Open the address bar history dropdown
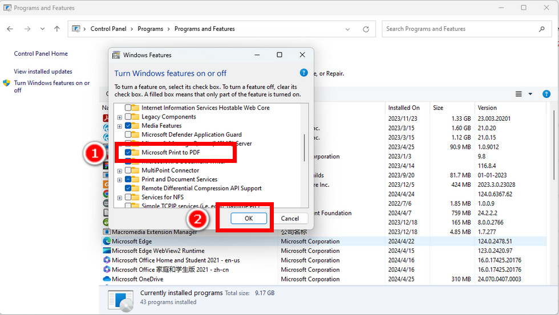This screenshot has width=559, height=315. tap(347, 29)
